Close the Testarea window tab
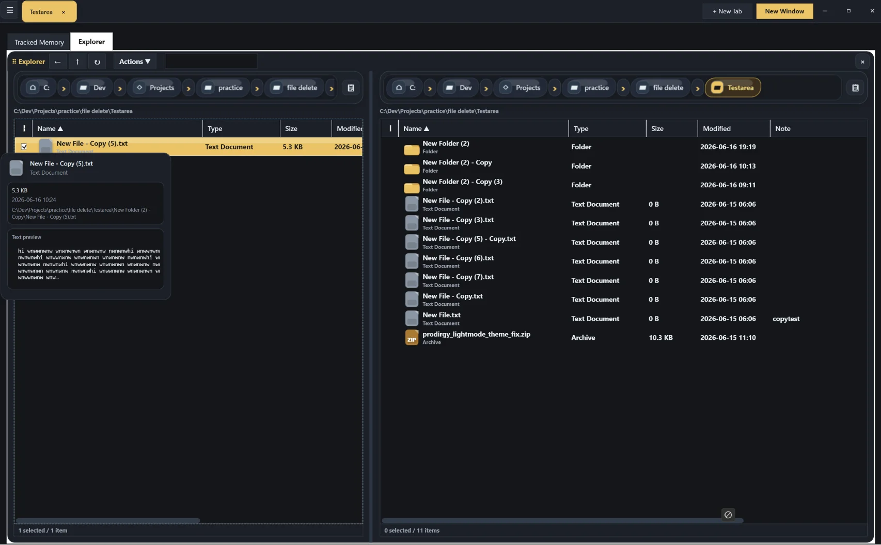Image resolution: width=881 pixels, height=545 pixels. (64, 12)
